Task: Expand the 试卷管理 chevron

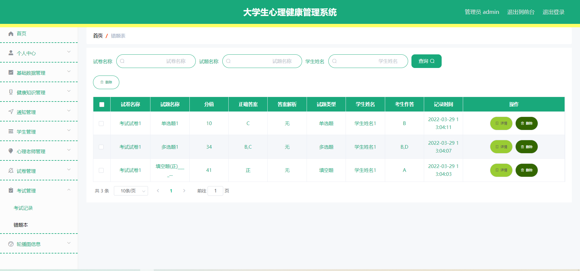Action: [x=69, y=170]
